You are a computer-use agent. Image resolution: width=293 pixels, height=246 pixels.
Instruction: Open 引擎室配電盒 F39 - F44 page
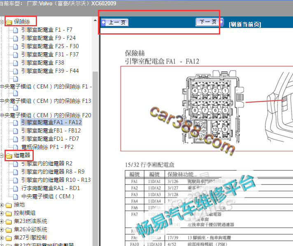click(50, 71)
